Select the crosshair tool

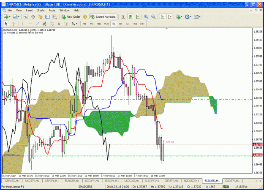[x=14, y=24]
